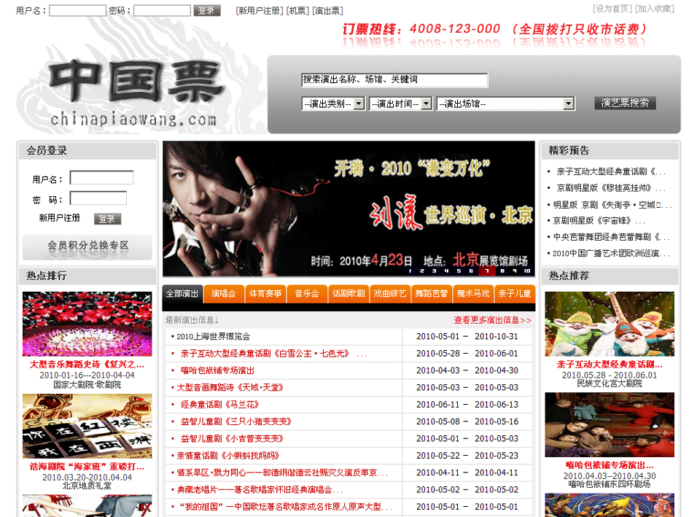Focus 密码 field in 会员登录 panel
Screen dimensions: 697x517
tap(98, 198)
